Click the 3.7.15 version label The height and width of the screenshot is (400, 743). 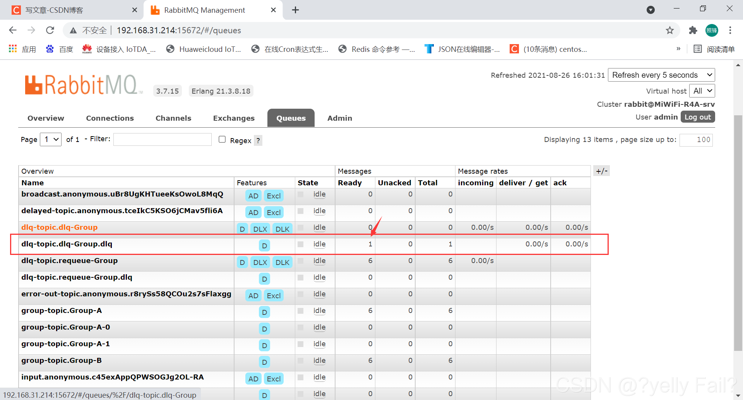[168, 91]
